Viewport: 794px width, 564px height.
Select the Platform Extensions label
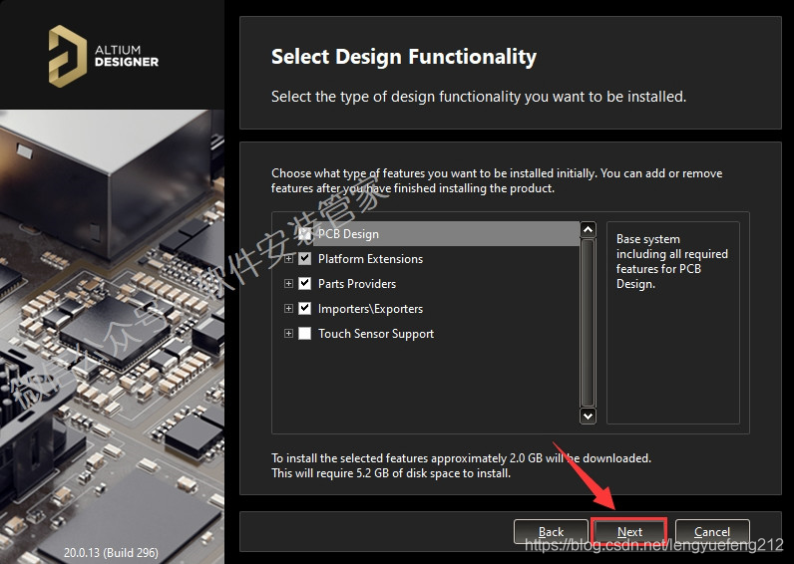[370, 258]
